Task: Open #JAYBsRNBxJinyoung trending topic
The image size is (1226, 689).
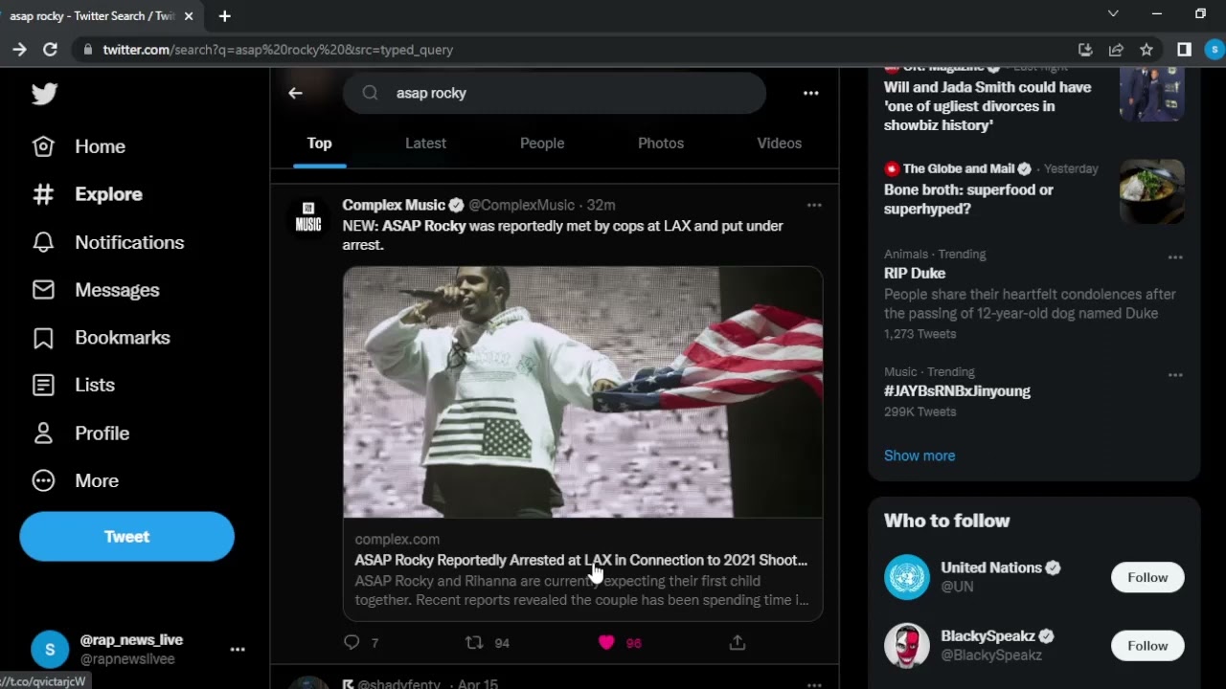Action: [957, 391]
